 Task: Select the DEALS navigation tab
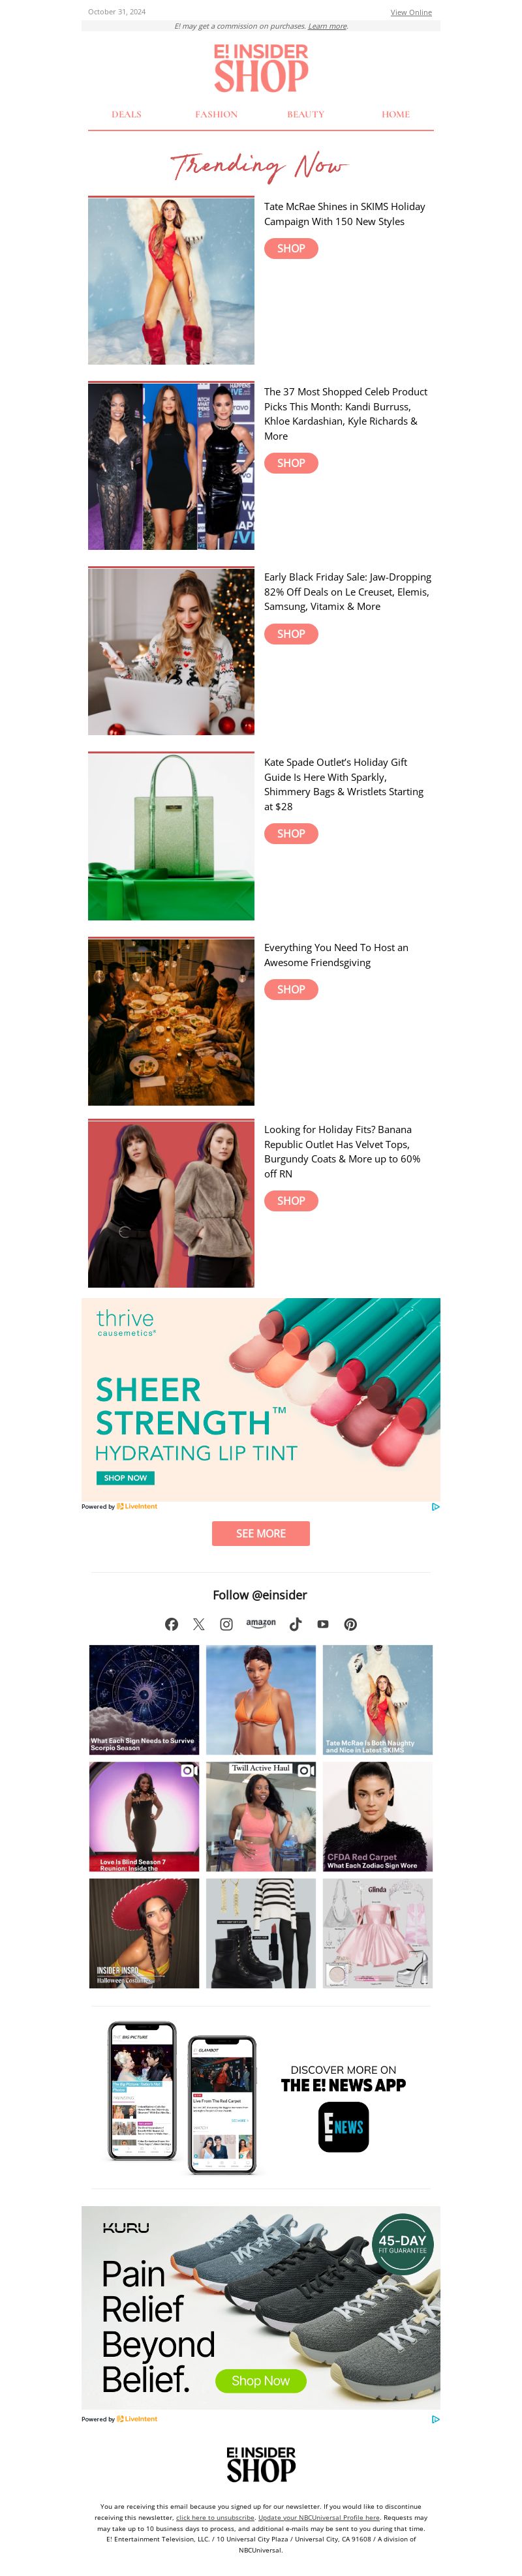pyautogui.click(x=126, y=114)
